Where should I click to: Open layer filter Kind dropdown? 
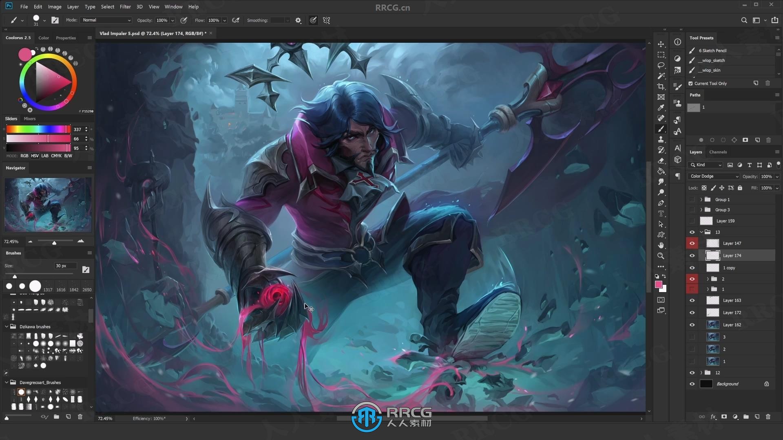coord(706,165)
